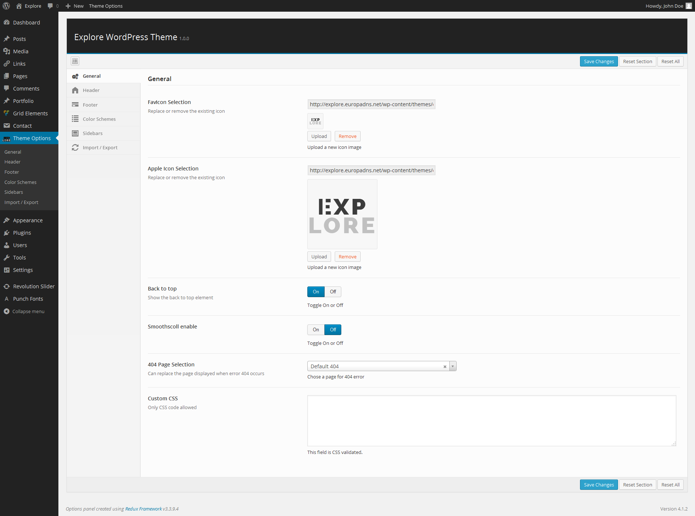Remove the favicon image
Image resolution: width=695 pixels, height=516 pixels.
[347, 136]
